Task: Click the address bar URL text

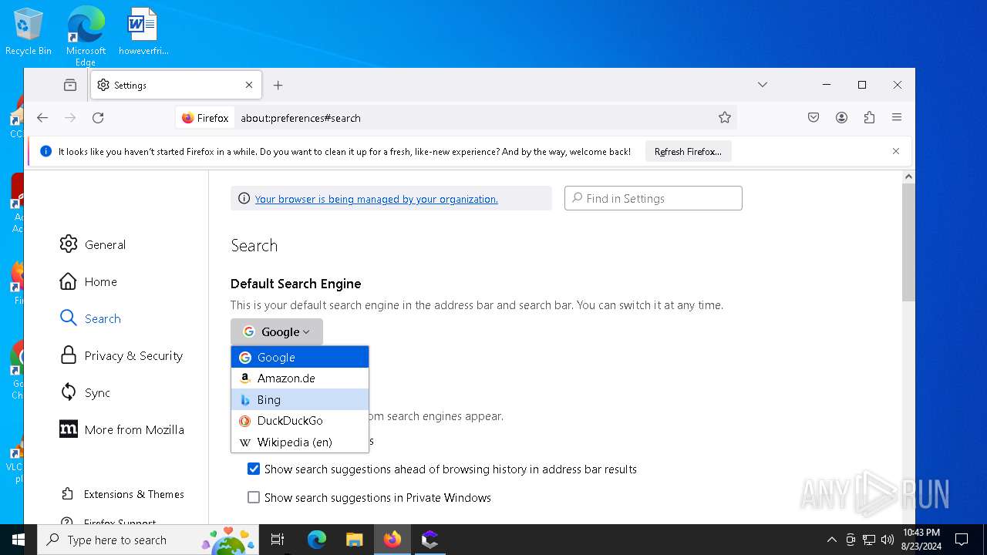Action: coord(301,118)
